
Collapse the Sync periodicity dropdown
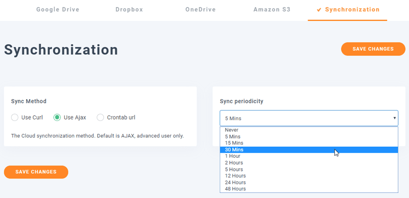(309, 118)
